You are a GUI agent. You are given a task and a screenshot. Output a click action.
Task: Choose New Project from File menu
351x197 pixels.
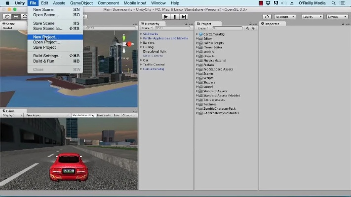pyautogui.click(x=45, y=37)
